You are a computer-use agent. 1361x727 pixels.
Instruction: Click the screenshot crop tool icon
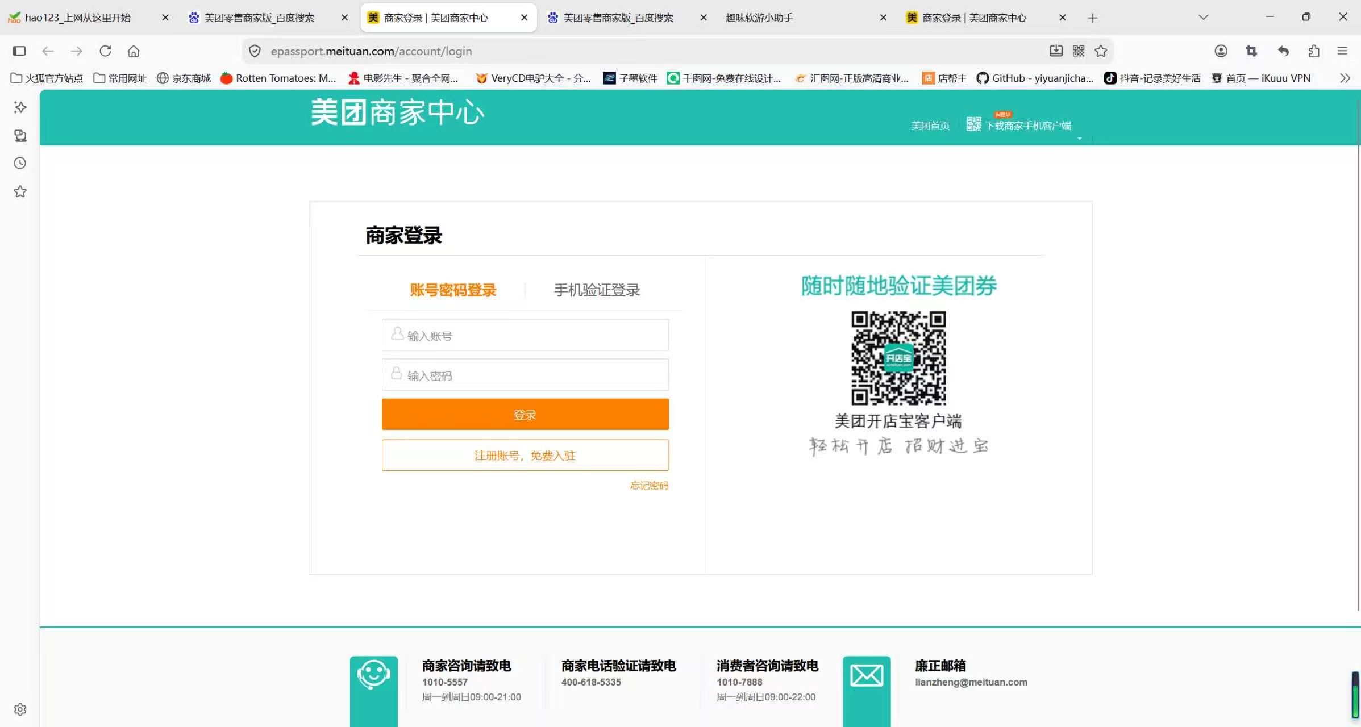1251,51
